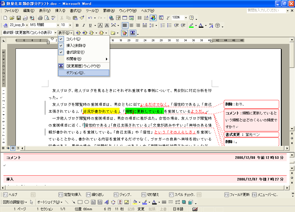Viewport: 295px width, 212px height.
Task: Click the Print icon in the toolbar
Action: [x=40, y=18]
